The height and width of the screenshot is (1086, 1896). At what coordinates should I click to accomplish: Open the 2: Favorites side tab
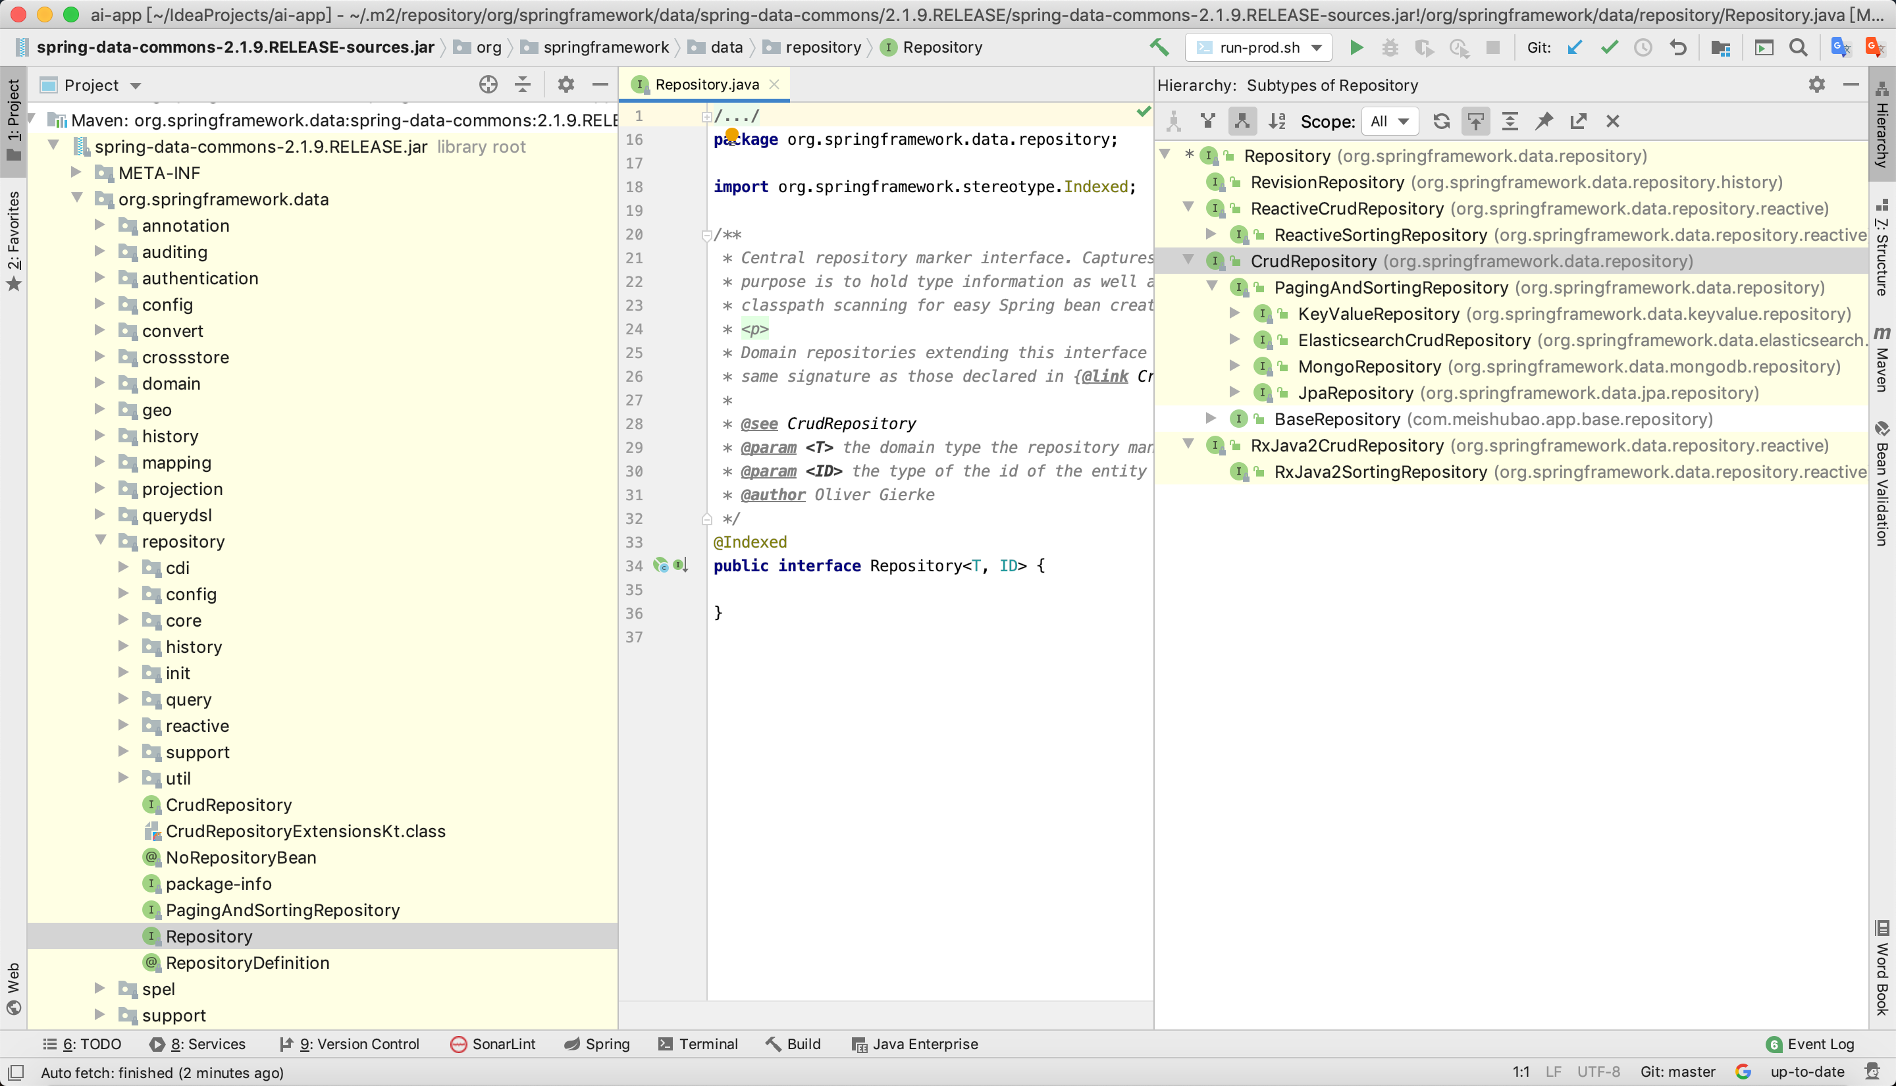(13, 240)
